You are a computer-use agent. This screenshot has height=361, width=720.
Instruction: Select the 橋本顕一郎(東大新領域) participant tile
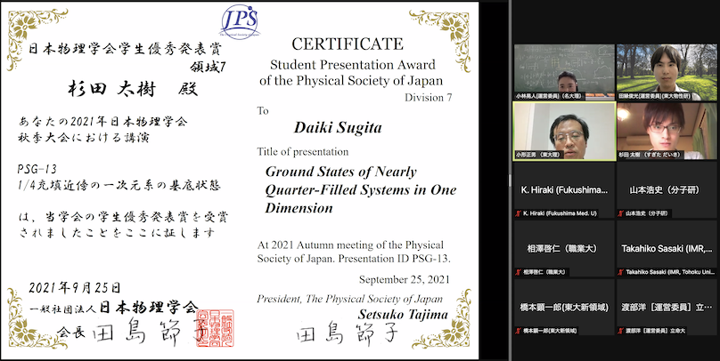tap(564, 307)
